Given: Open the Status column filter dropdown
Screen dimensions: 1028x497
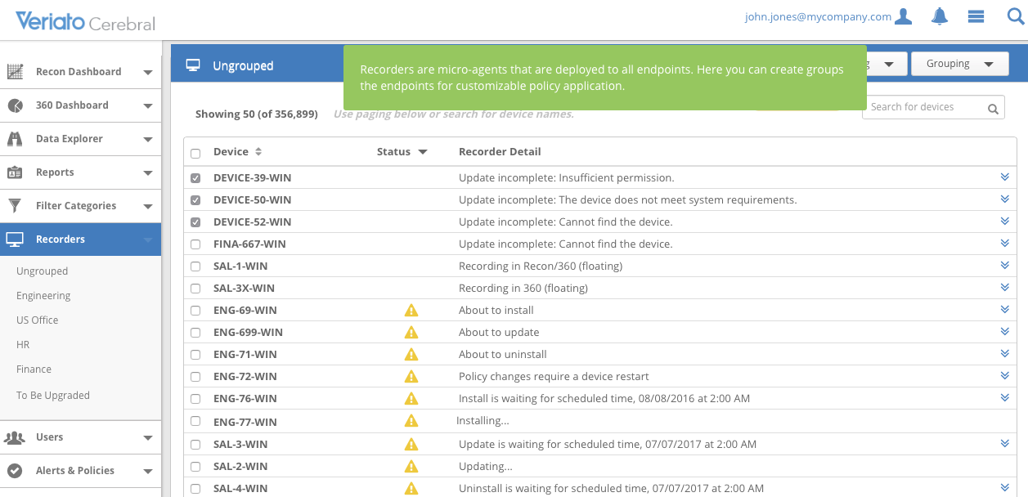Looking at the screenshot, I should pos(423,152).
